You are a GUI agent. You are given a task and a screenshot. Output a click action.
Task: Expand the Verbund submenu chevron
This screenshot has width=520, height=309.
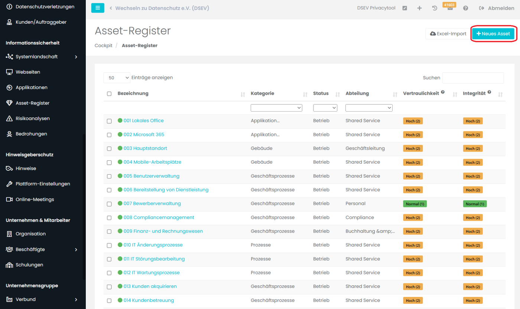[76, 300]
